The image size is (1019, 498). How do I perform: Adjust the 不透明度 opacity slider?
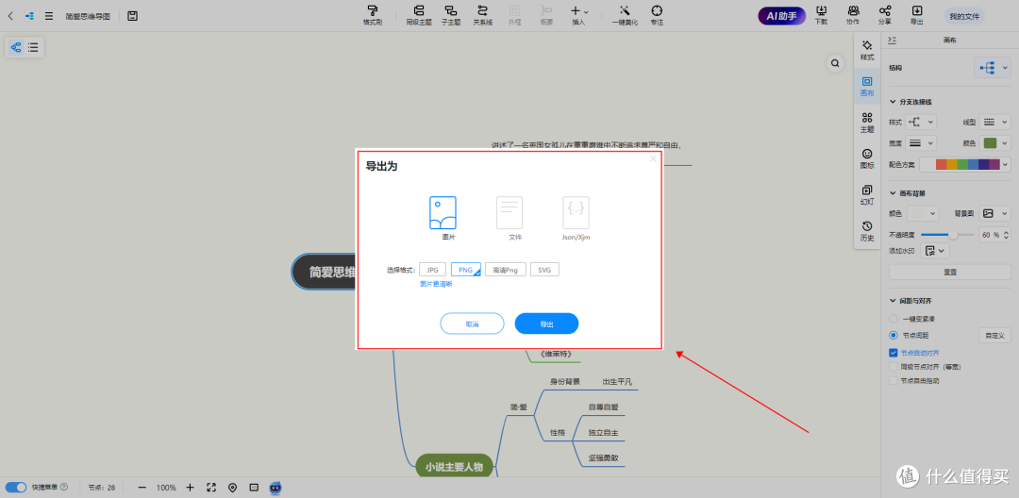947,235
